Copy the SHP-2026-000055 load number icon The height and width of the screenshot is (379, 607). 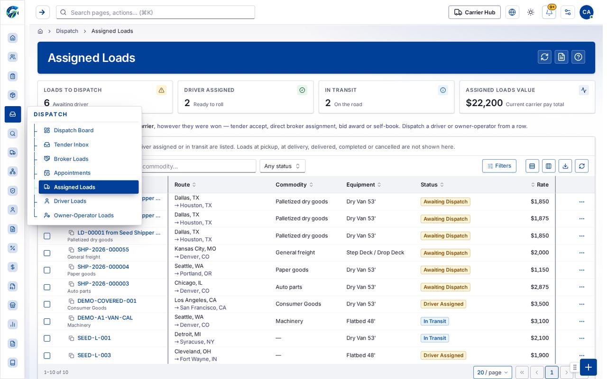pos(72,250)
